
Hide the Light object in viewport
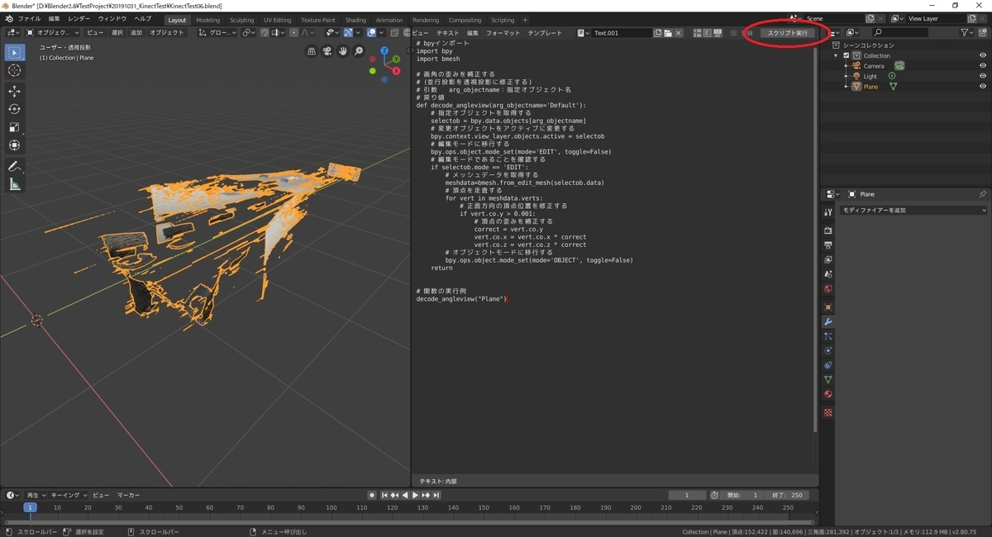pos(983,76)
